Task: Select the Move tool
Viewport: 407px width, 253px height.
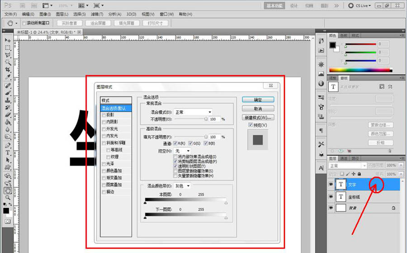Action: 8,40
